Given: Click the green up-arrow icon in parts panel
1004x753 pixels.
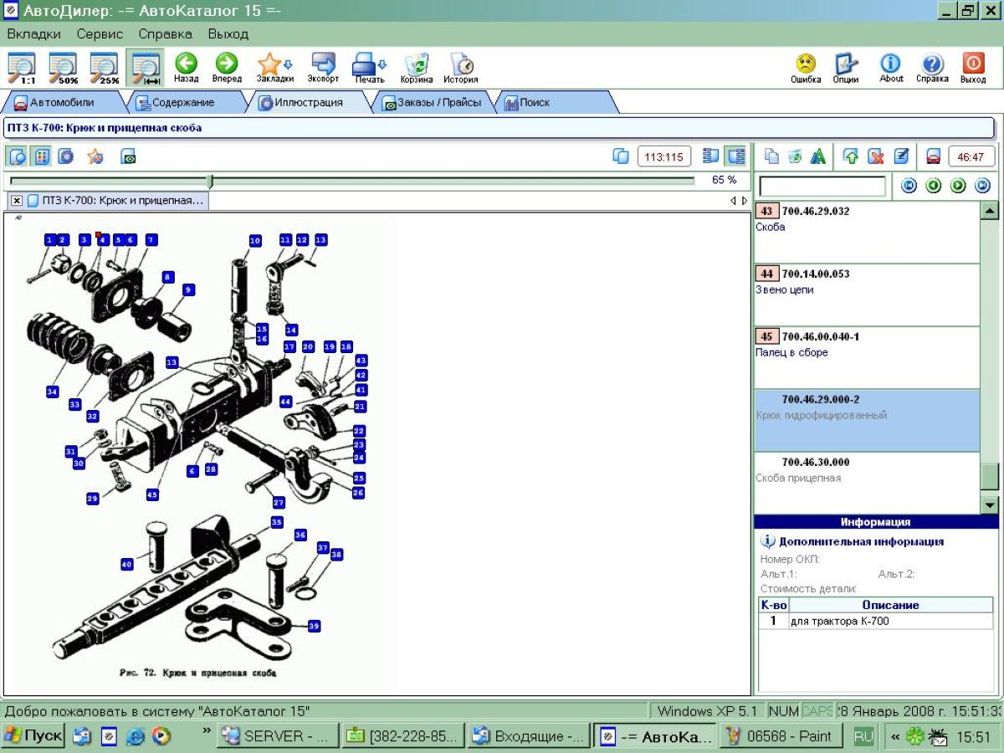Looking at the screenshot, I should (x=851, y=156).
